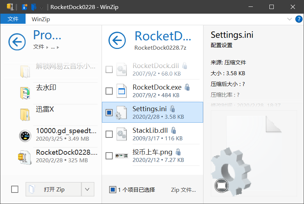Select the 去水印 folder name
The width and height of the screenshot is (304, 204).
click(x=46, y=87)
